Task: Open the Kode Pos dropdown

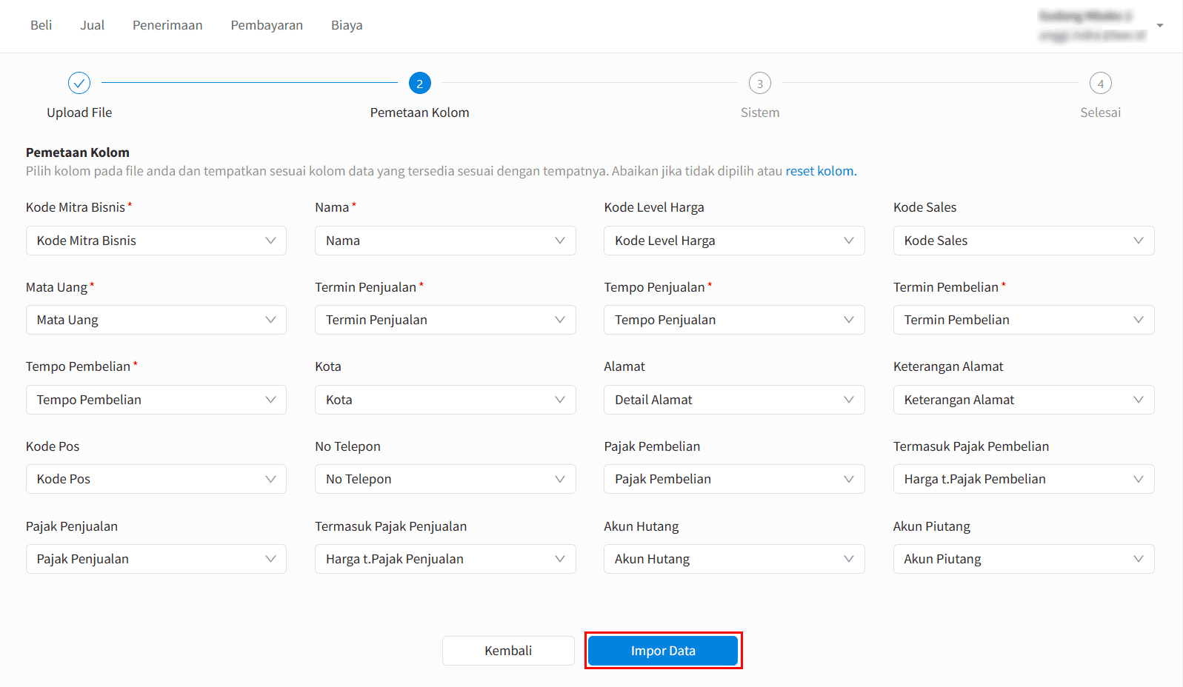Action: [x=156, y=479]
